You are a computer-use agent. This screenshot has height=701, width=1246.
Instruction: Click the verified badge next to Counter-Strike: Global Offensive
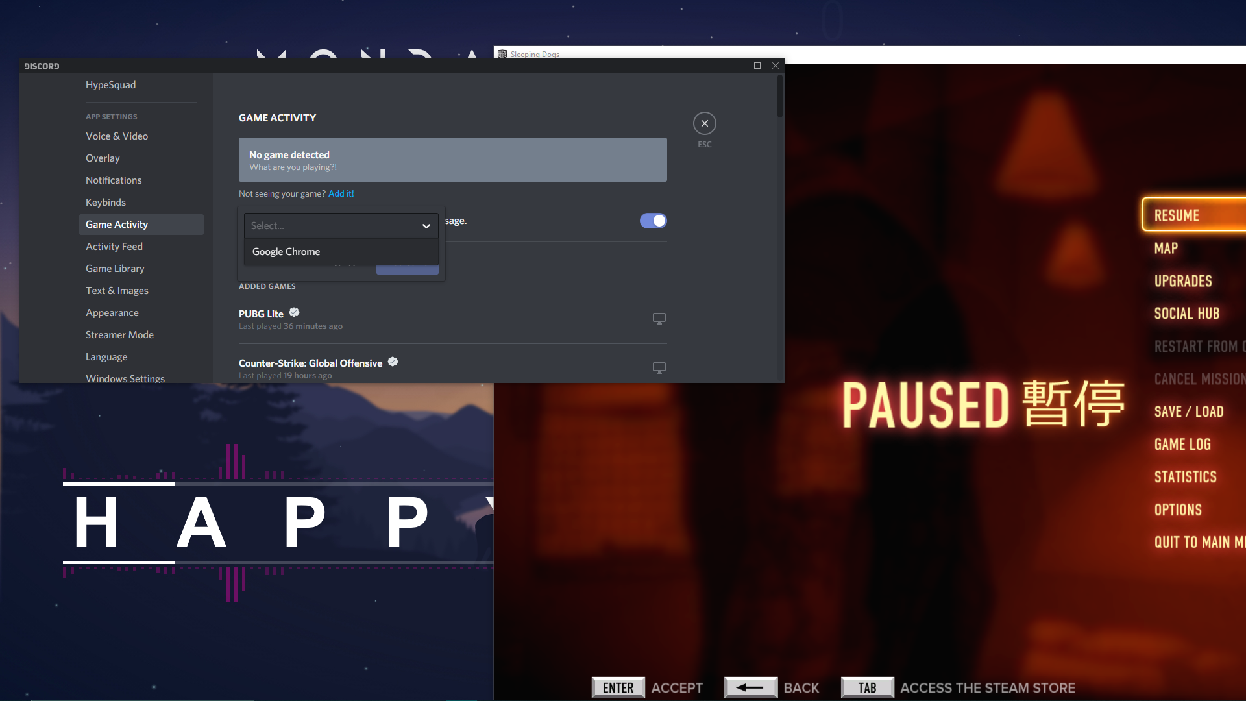[393, 362]
